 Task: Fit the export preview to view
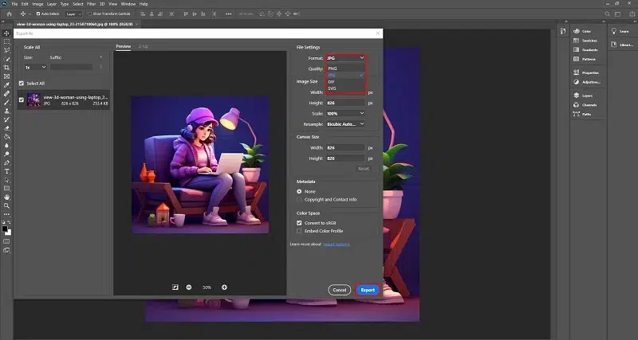(x=175, y=287)
